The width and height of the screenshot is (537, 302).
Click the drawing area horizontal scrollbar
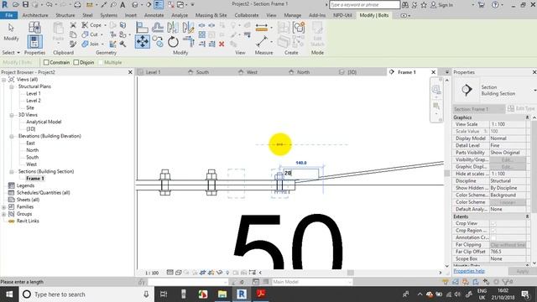pos(351,273)
